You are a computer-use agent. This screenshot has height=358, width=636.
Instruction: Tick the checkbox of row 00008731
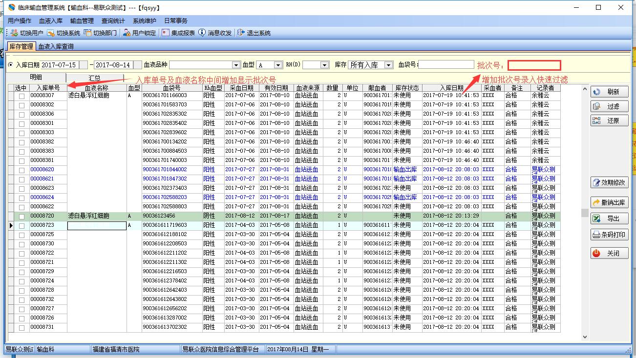coord(21,328)
